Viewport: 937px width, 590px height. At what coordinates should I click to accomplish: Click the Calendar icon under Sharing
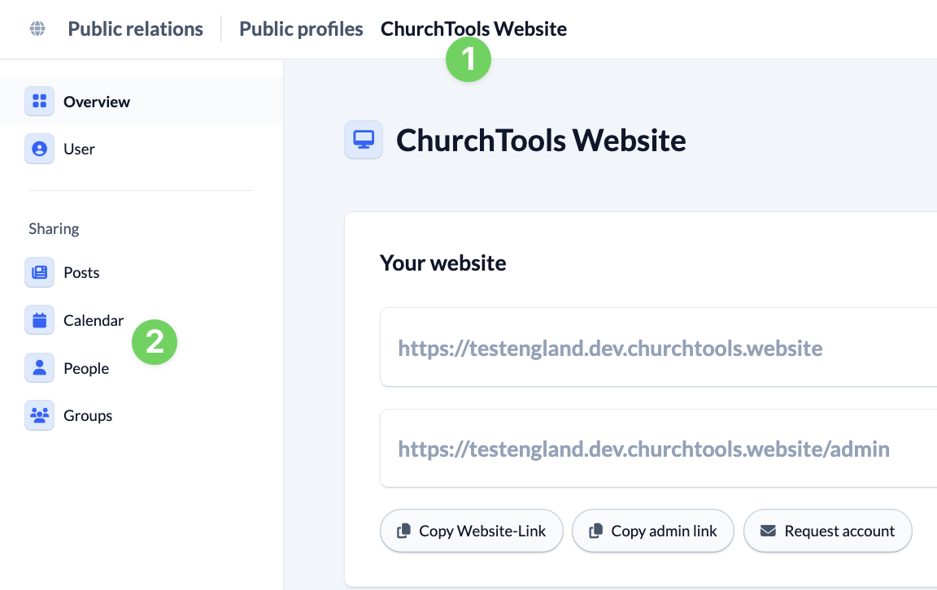tap(39, 320)
